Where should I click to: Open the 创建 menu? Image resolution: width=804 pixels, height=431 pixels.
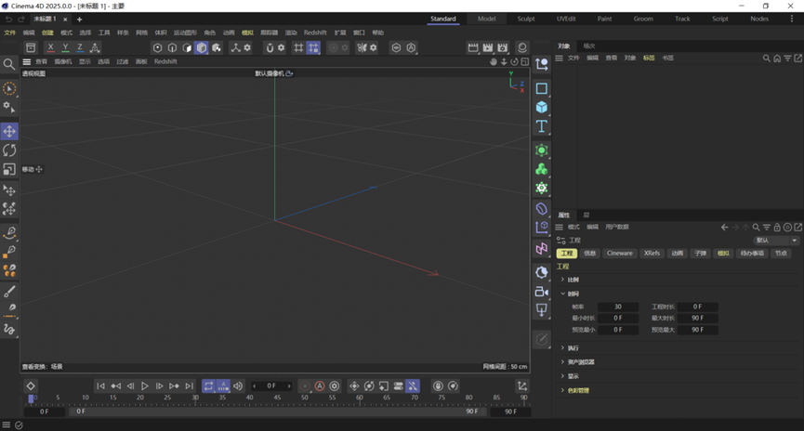47,33
